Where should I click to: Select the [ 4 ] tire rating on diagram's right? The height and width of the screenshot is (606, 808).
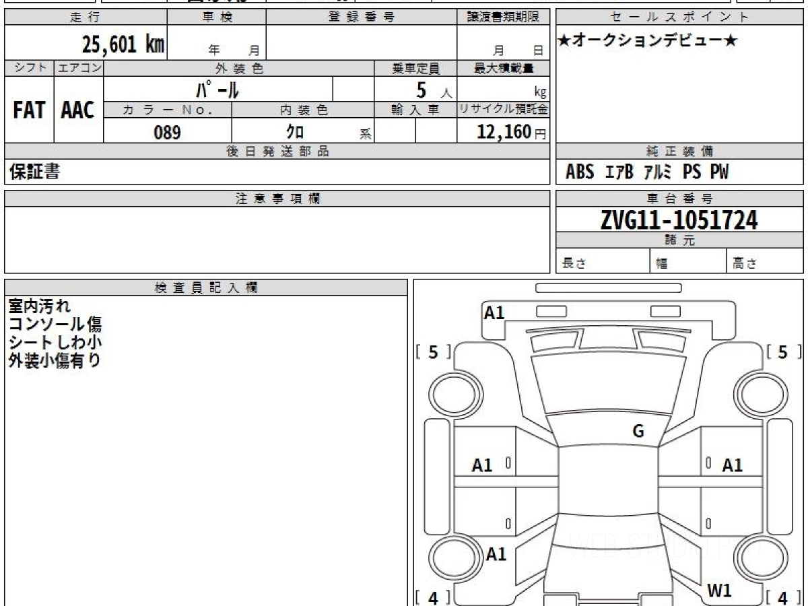pos(783,597)
